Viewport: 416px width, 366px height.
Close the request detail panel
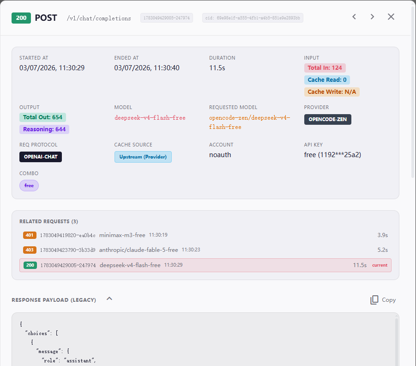point(391,17)
